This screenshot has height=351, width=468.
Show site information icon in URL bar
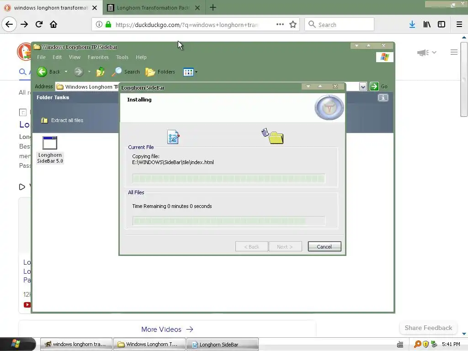(x=99, y=25)
